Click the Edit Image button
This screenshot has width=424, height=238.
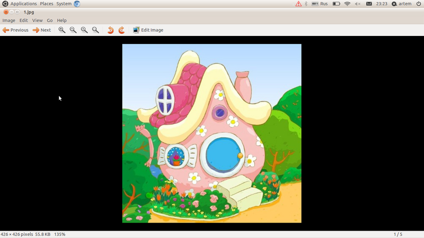pyautogui.click(x=148, y=30)
